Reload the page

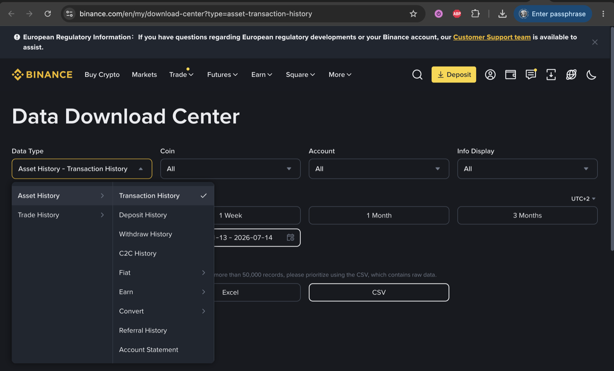click(x=48, y=14)
